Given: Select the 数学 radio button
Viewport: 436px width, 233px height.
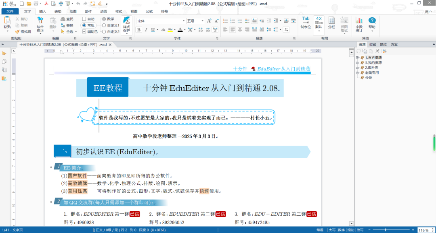Looking at the screenshot, I should coord(104,19).
